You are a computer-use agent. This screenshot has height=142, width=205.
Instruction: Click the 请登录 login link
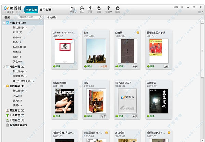[x=11, y=12]
